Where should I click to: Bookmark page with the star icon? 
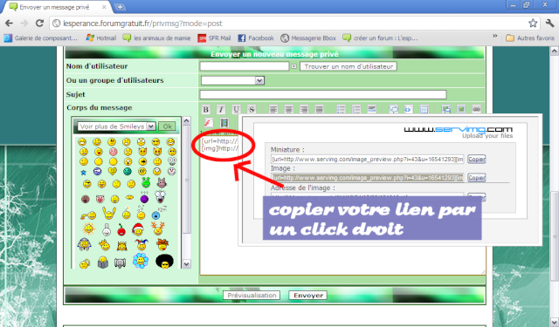coord(533,24)
